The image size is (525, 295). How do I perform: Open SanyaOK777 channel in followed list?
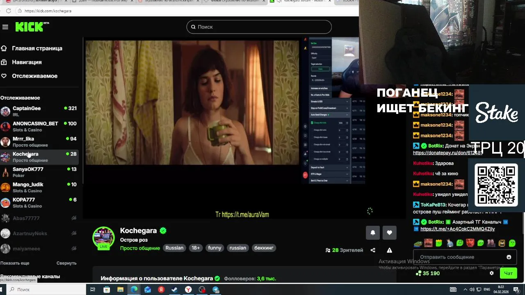pyautogui.click(x=39, y=172)
